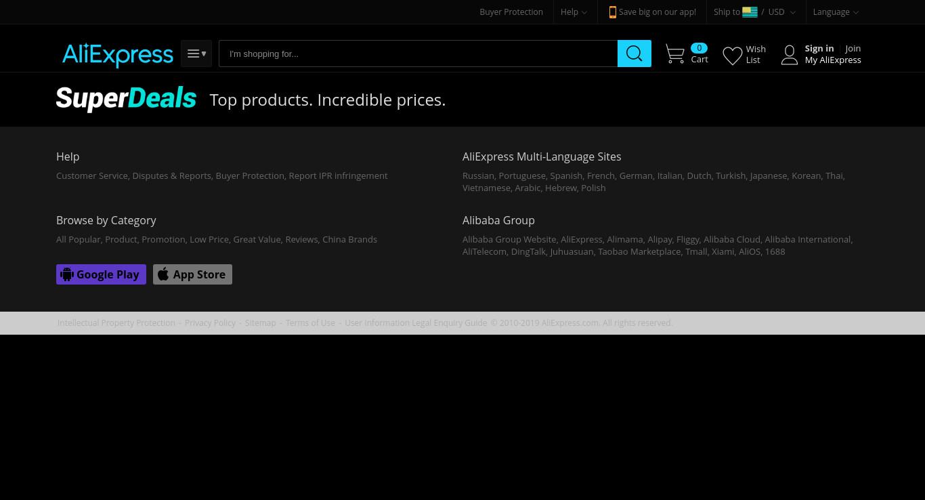Open the categories hamburger menu
Image resolution: width=925 pixels, height=500 pixels.
click(196, 54)
